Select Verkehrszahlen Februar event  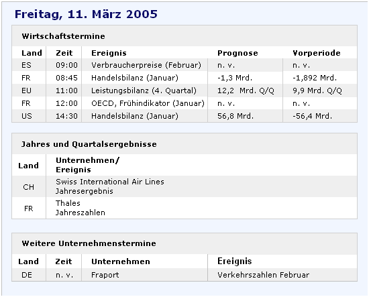(264, 275)
